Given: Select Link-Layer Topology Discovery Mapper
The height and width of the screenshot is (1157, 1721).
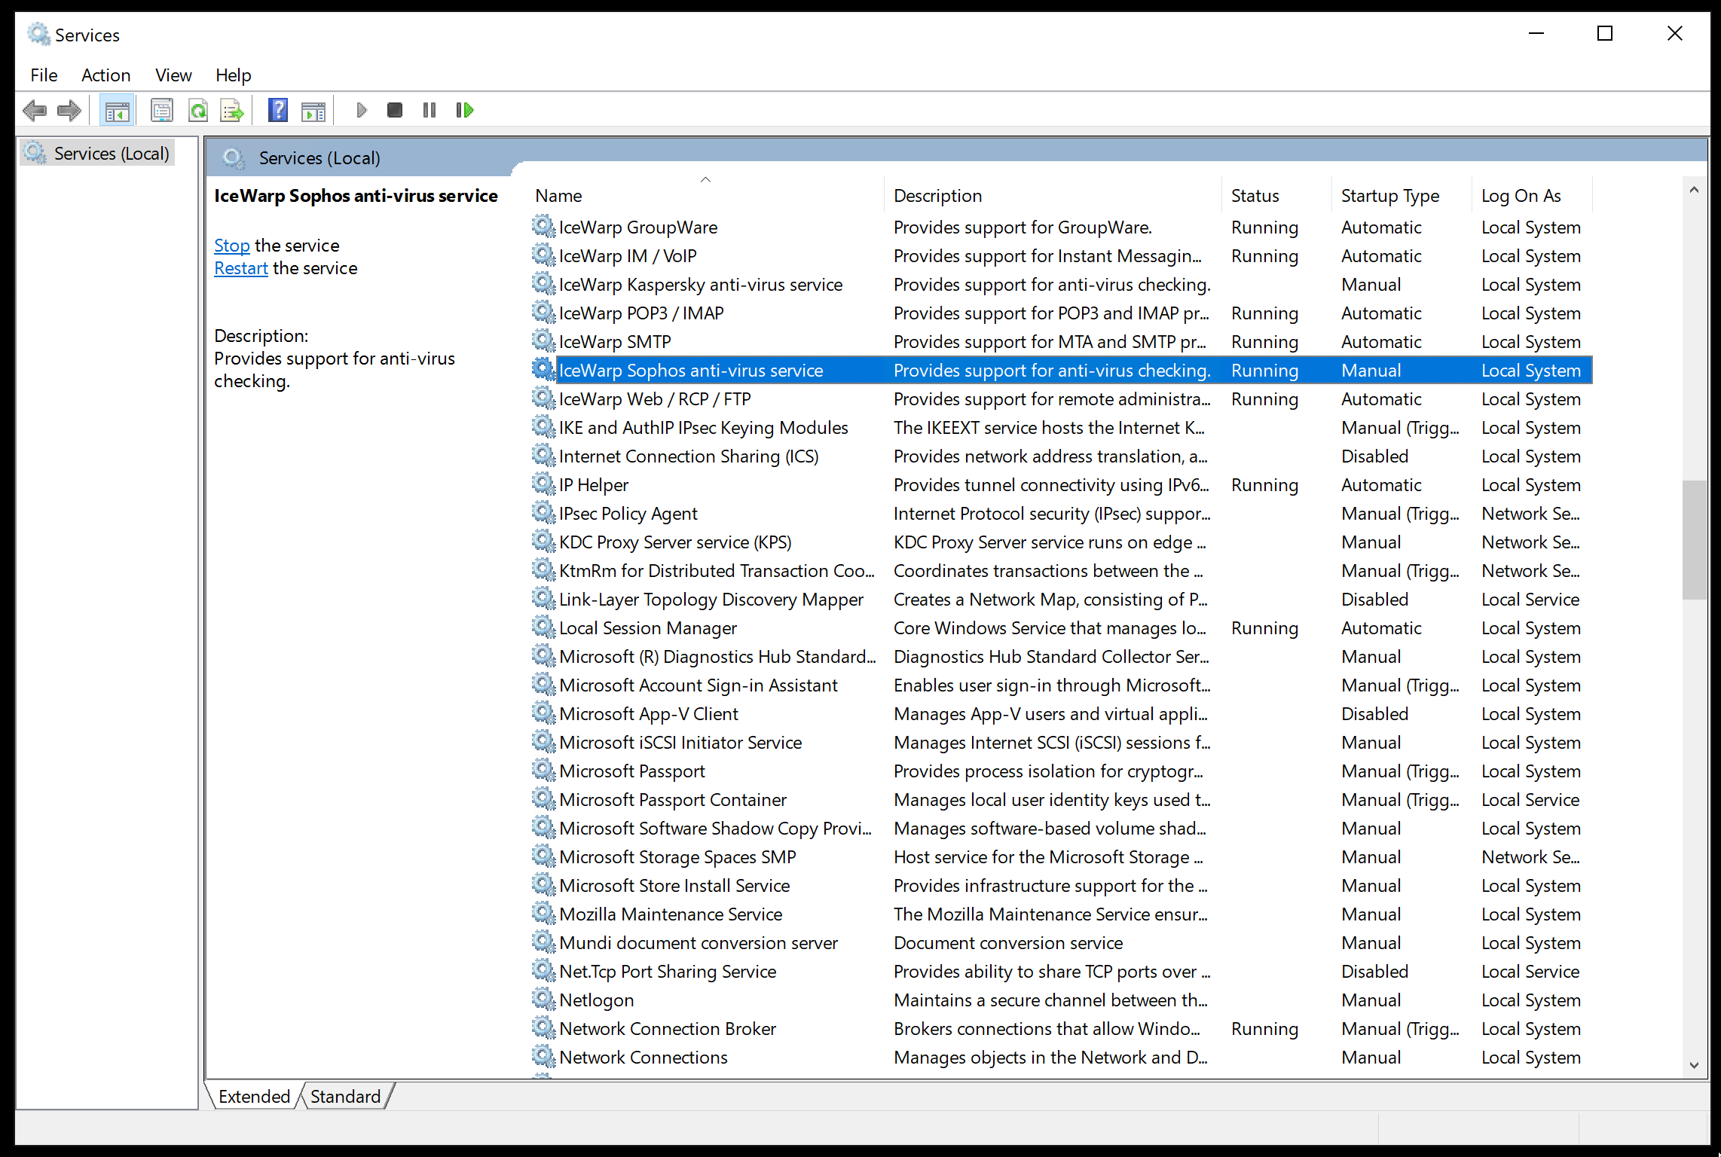Looking at the screenshot, I should [x=1061, y=600].
